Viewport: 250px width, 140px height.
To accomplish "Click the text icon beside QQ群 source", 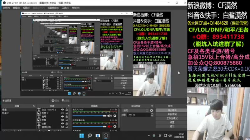I will (39, 124).
